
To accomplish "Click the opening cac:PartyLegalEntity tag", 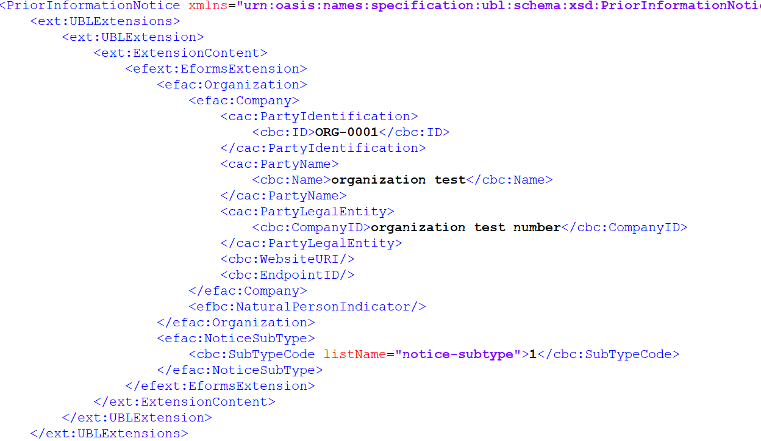I will [307, 212].
